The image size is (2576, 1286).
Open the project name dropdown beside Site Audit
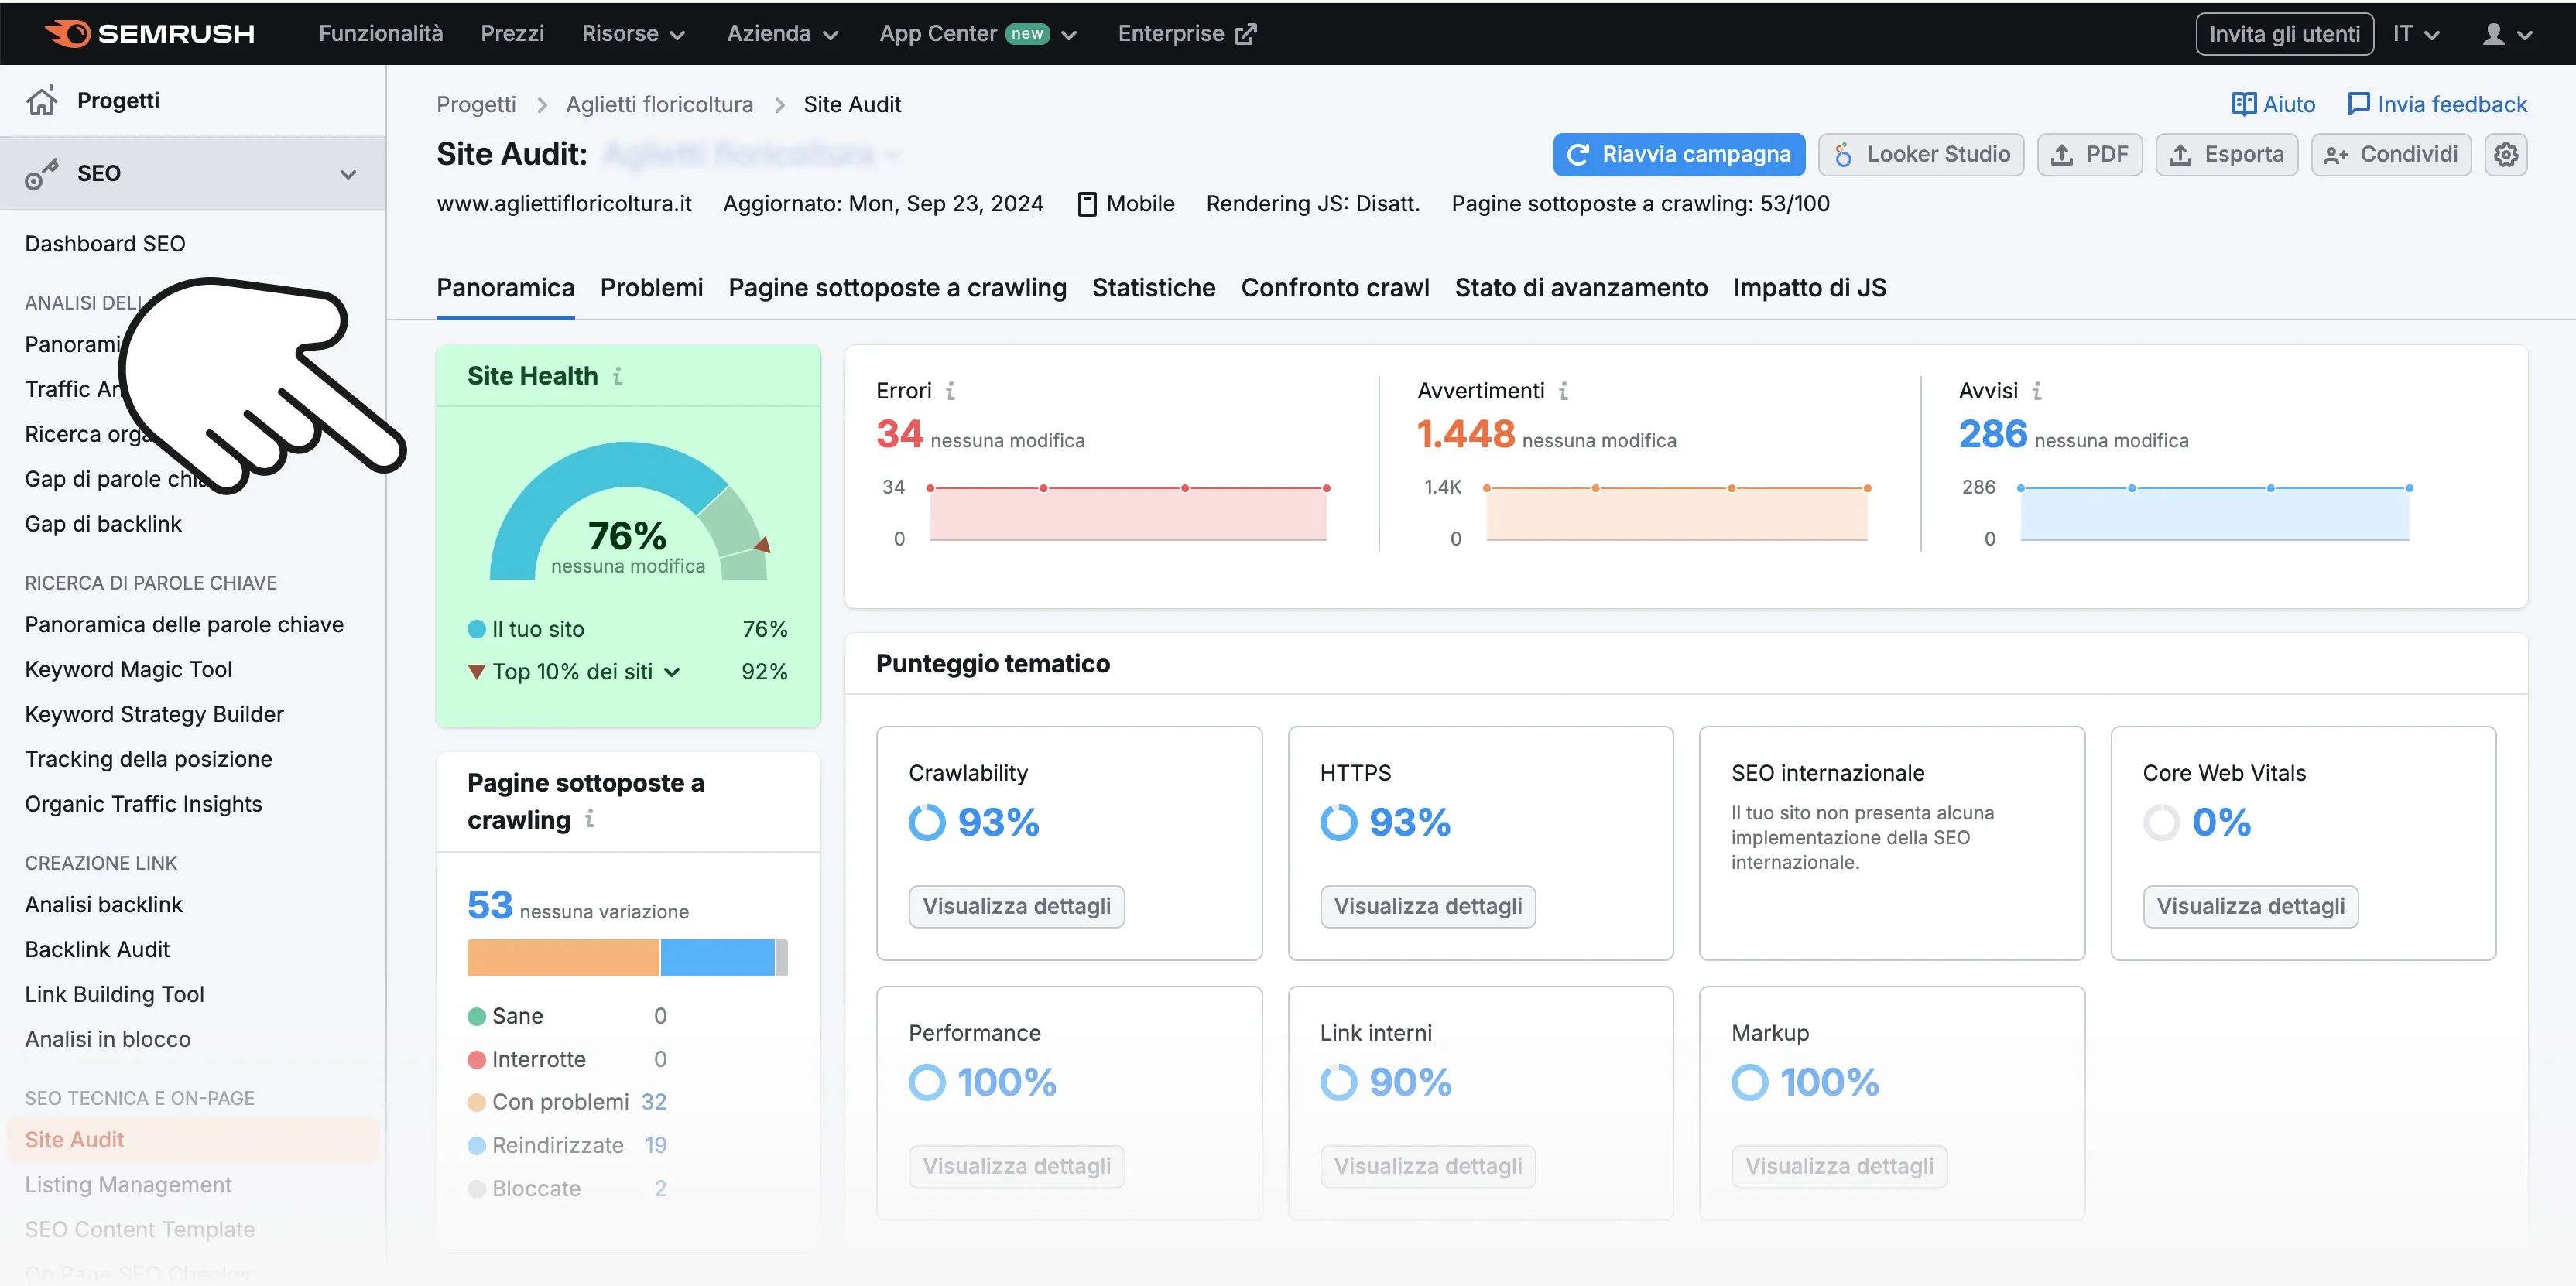(892, 155)
